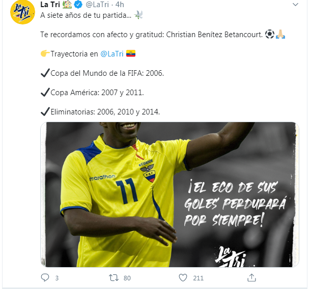This screenshot has height=289, width=311.
Task: Click the like count 211
Action: coord(199,278)
